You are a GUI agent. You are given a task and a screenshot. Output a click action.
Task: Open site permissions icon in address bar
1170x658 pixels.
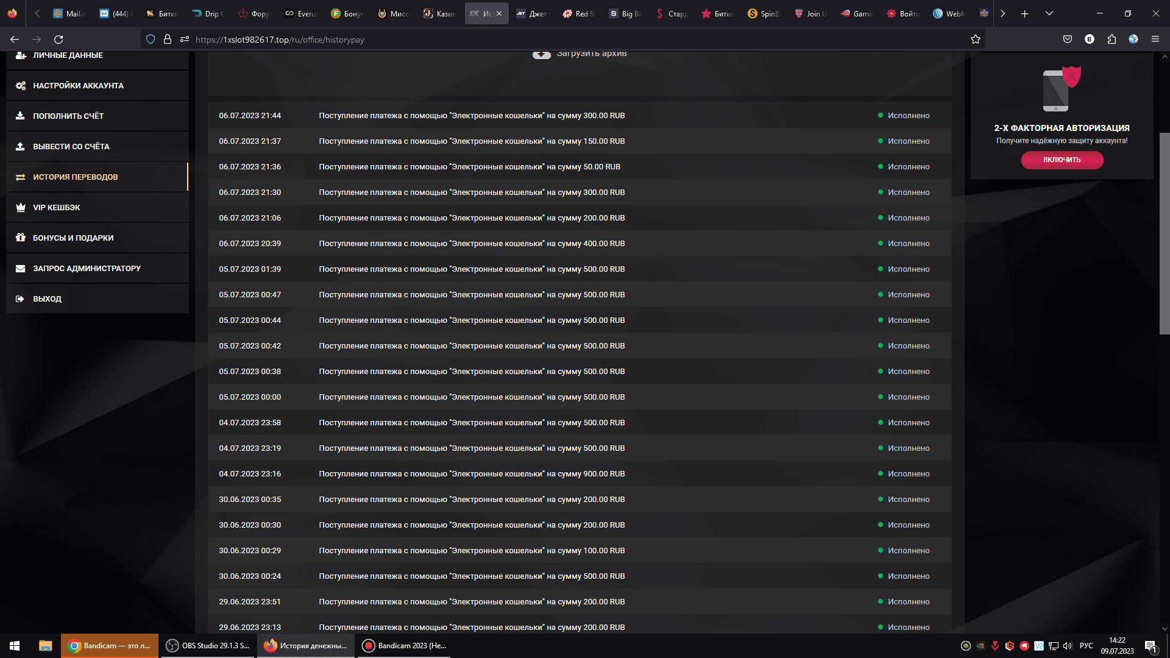point(185,40)
